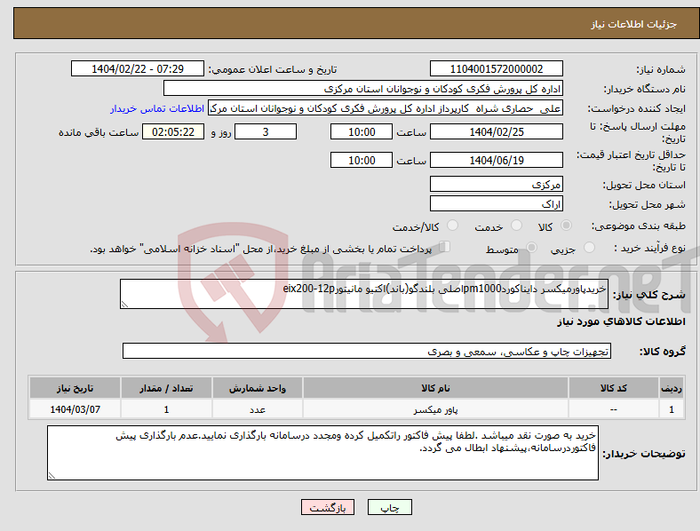Image resolution: width=700 pixels, height=531 pixels.
Task: Select the خدمت radio button
Action: tap(516, 226)
